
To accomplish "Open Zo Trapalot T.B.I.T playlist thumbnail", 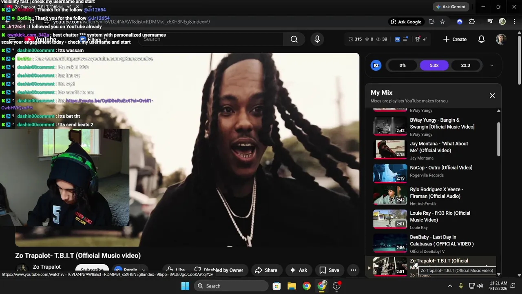I will 390,267.
